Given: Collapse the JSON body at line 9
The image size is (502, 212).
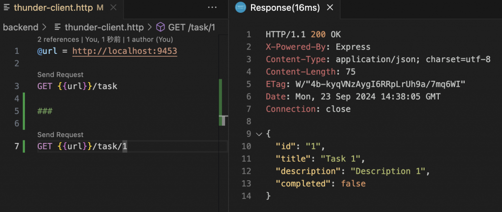Looking at the screenshot, I should click(258, 134).
